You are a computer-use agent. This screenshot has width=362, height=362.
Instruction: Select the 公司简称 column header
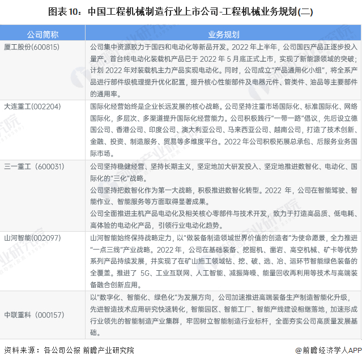42,35
